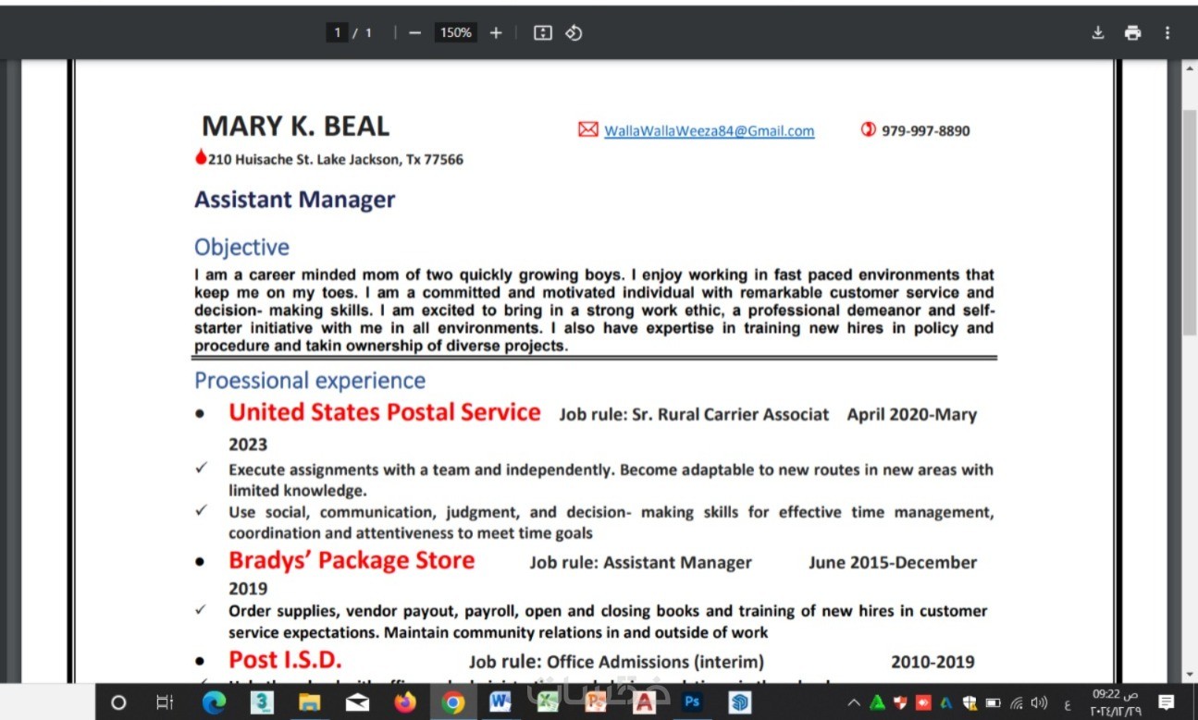The height and width of the screenshot is (720, 1198).
Task: Click the Objective heading
Action: click(x=241, y=247)
